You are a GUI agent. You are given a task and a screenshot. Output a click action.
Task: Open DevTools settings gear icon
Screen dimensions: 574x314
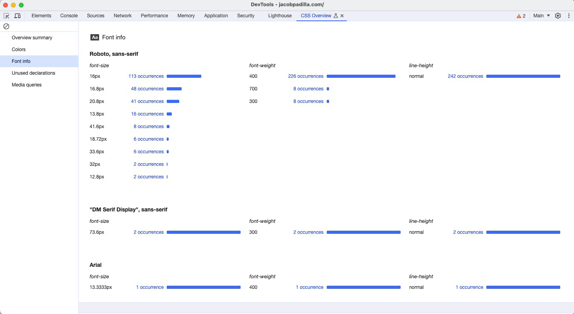[558, 16]
